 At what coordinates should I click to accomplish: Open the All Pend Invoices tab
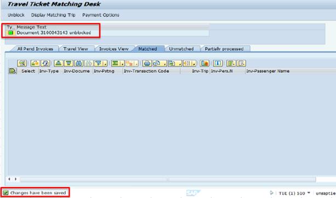tap(35, 49)
